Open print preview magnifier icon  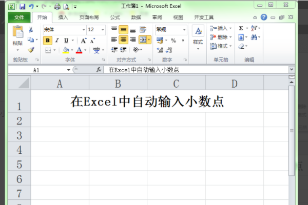point(66,7)
